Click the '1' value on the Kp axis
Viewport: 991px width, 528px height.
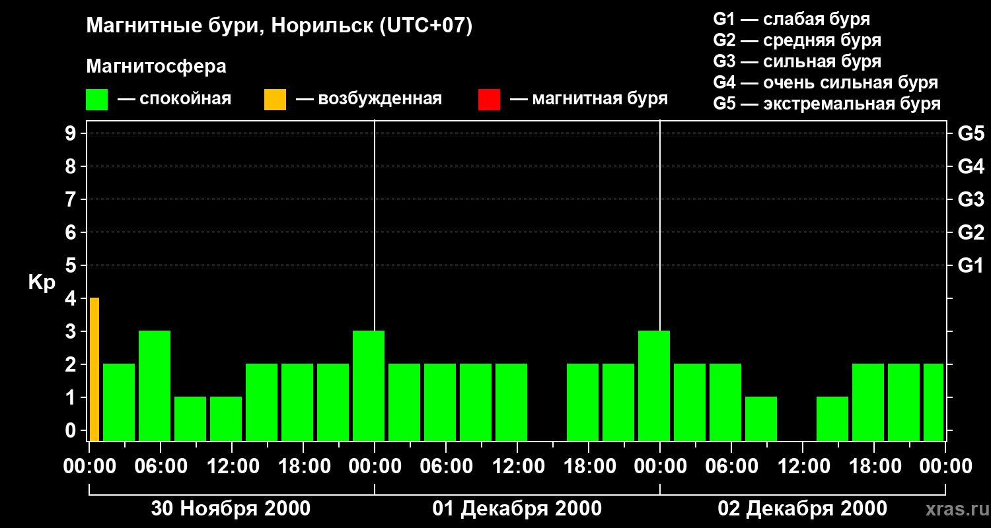tap(72, 398)
